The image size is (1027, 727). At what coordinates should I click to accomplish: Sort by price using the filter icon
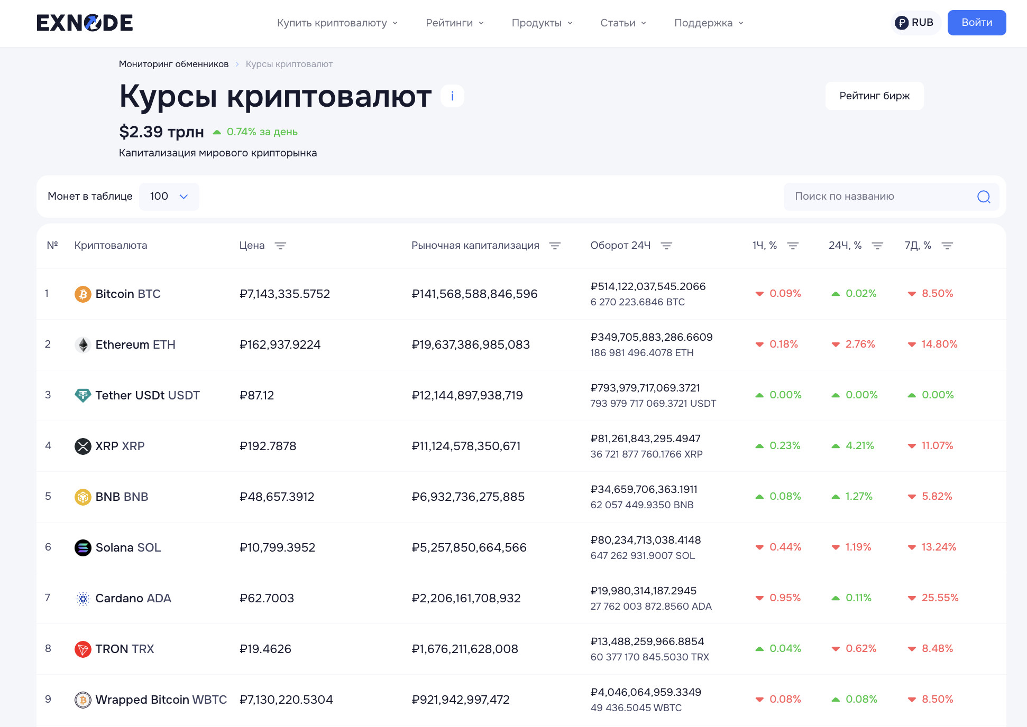[280, 246]
